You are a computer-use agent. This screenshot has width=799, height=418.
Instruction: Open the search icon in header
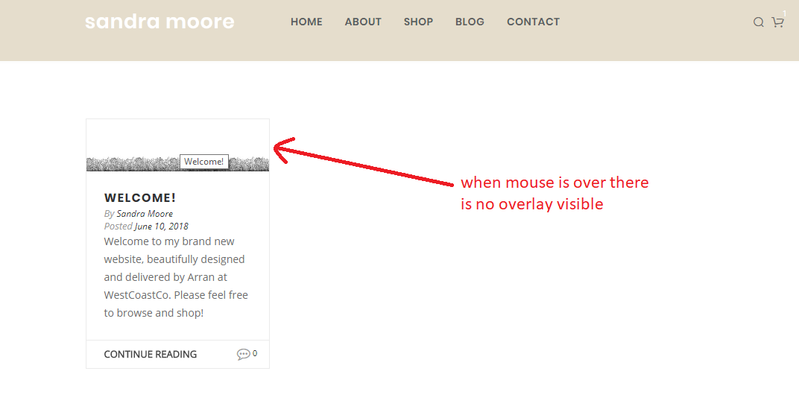(x=758, y=22)
